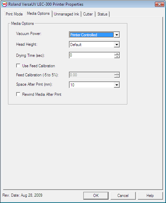The width and height of the screenshot is (166, 203).
Task: Click the Drying Time input field
Action: point(92,55)
